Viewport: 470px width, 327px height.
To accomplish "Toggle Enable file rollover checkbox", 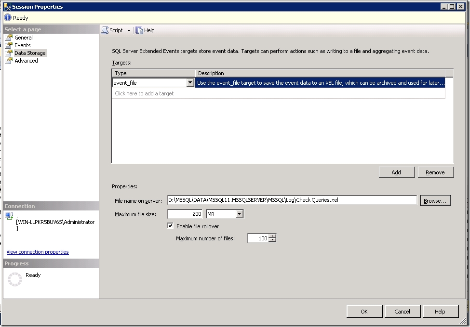I will click(x=170, y=226).
